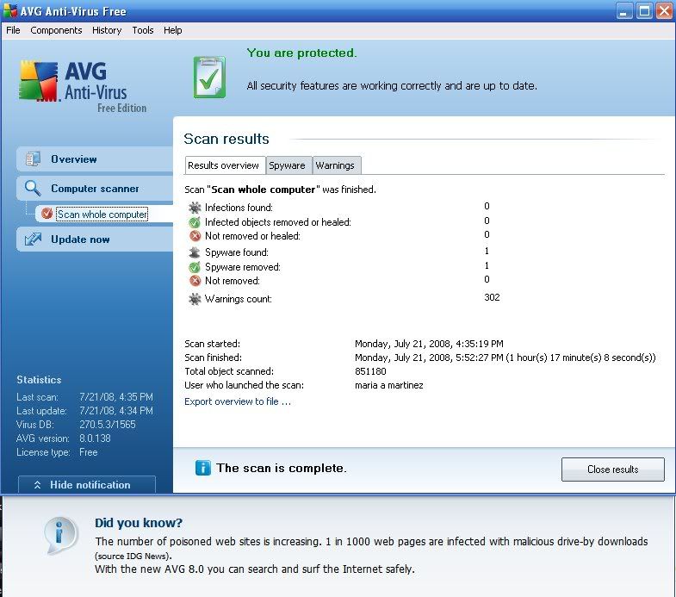Screen dimensions: 676x597
Task: Click the red X icon beside Not removed
Action: (195, 281)
